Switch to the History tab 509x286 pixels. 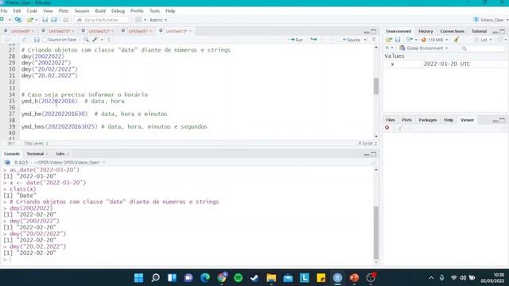tap(425, 31)
